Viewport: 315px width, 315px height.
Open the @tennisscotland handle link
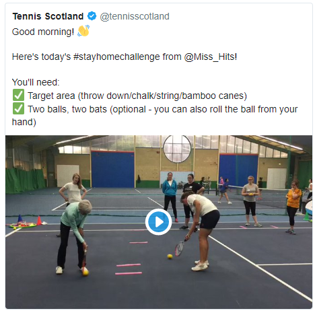135,16
